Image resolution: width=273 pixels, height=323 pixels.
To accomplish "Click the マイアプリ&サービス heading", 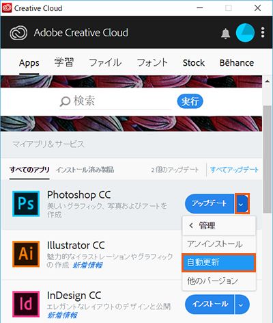I will point(48,144).
